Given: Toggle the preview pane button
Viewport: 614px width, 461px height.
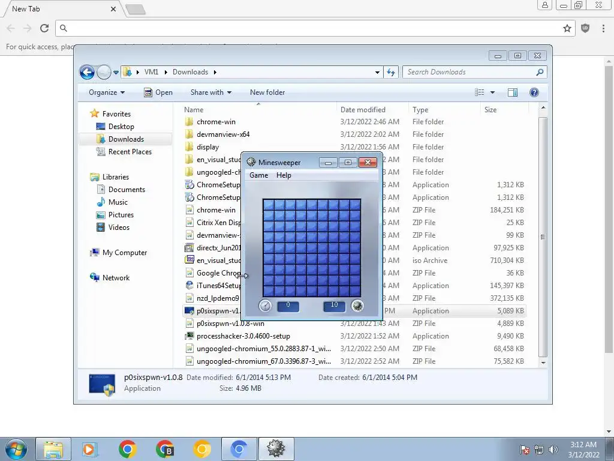Looking at the screenshot, I should coord(513,92).
